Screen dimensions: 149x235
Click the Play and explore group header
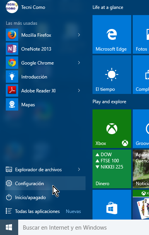point(110,102)
